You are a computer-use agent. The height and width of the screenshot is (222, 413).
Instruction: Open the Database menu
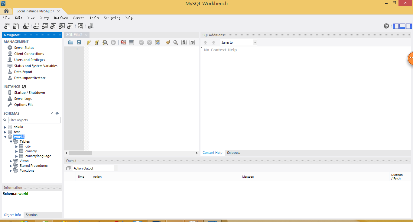coord(61,18)
